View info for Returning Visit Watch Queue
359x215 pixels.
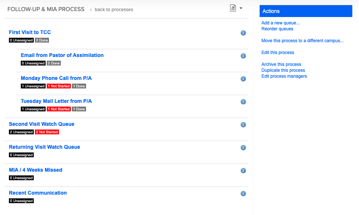pos(243,148)
